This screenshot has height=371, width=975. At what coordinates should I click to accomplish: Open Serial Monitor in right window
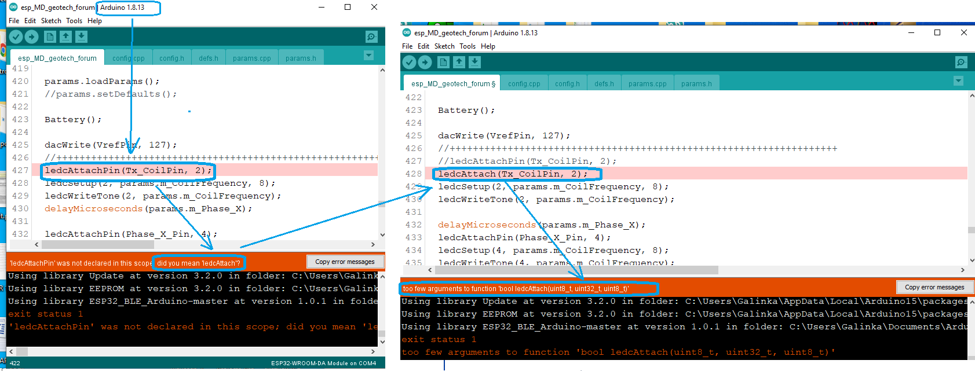(x=961, y=63)
